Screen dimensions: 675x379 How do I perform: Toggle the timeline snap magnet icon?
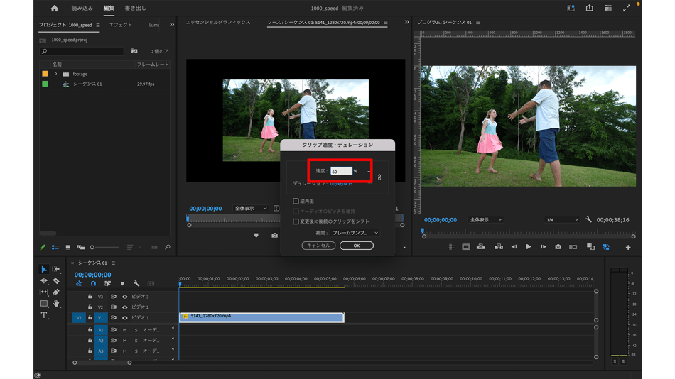pos(93,284)
